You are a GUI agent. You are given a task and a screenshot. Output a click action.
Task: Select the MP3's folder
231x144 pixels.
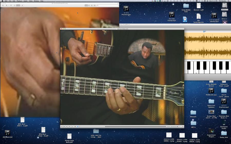pyautogui.click(x=193, y=124)
